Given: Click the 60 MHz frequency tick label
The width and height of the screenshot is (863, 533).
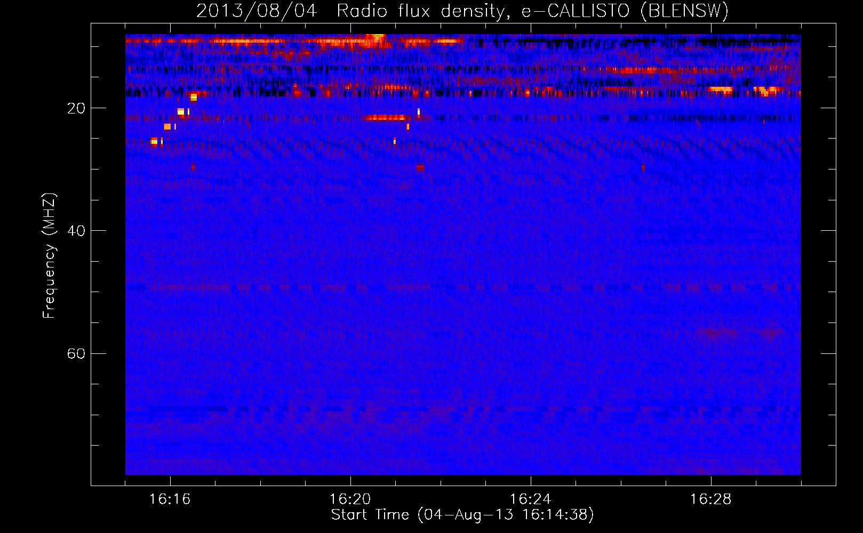Looking at the screenshot, I should (x=76, y=353).
